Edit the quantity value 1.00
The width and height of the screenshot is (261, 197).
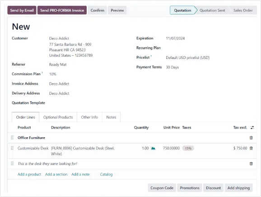[x=145, y=148]
